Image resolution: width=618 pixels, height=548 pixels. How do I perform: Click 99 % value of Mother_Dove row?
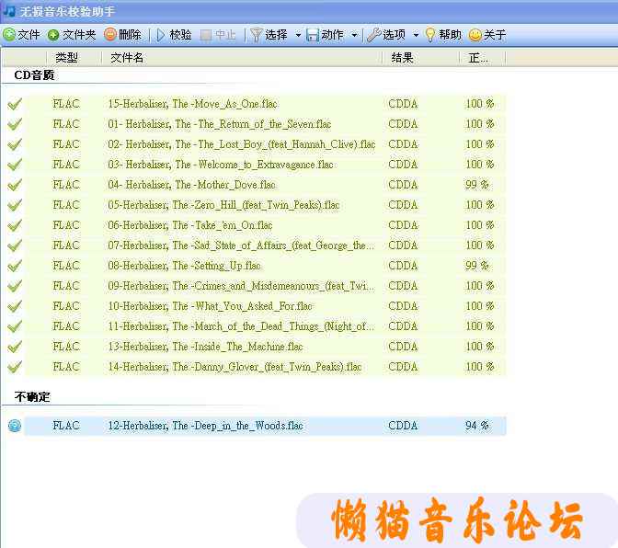click(477, 185)
